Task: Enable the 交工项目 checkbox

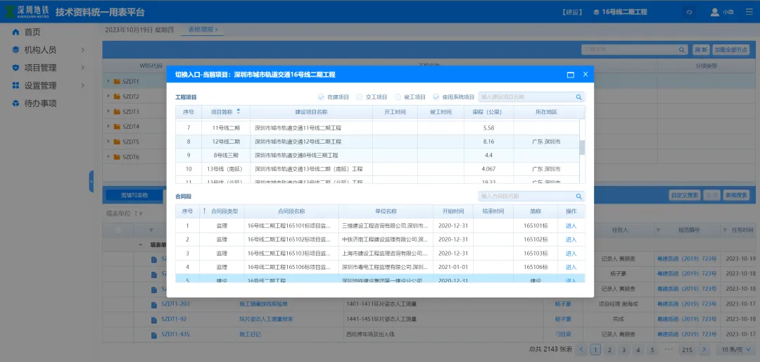Action: 360,97
